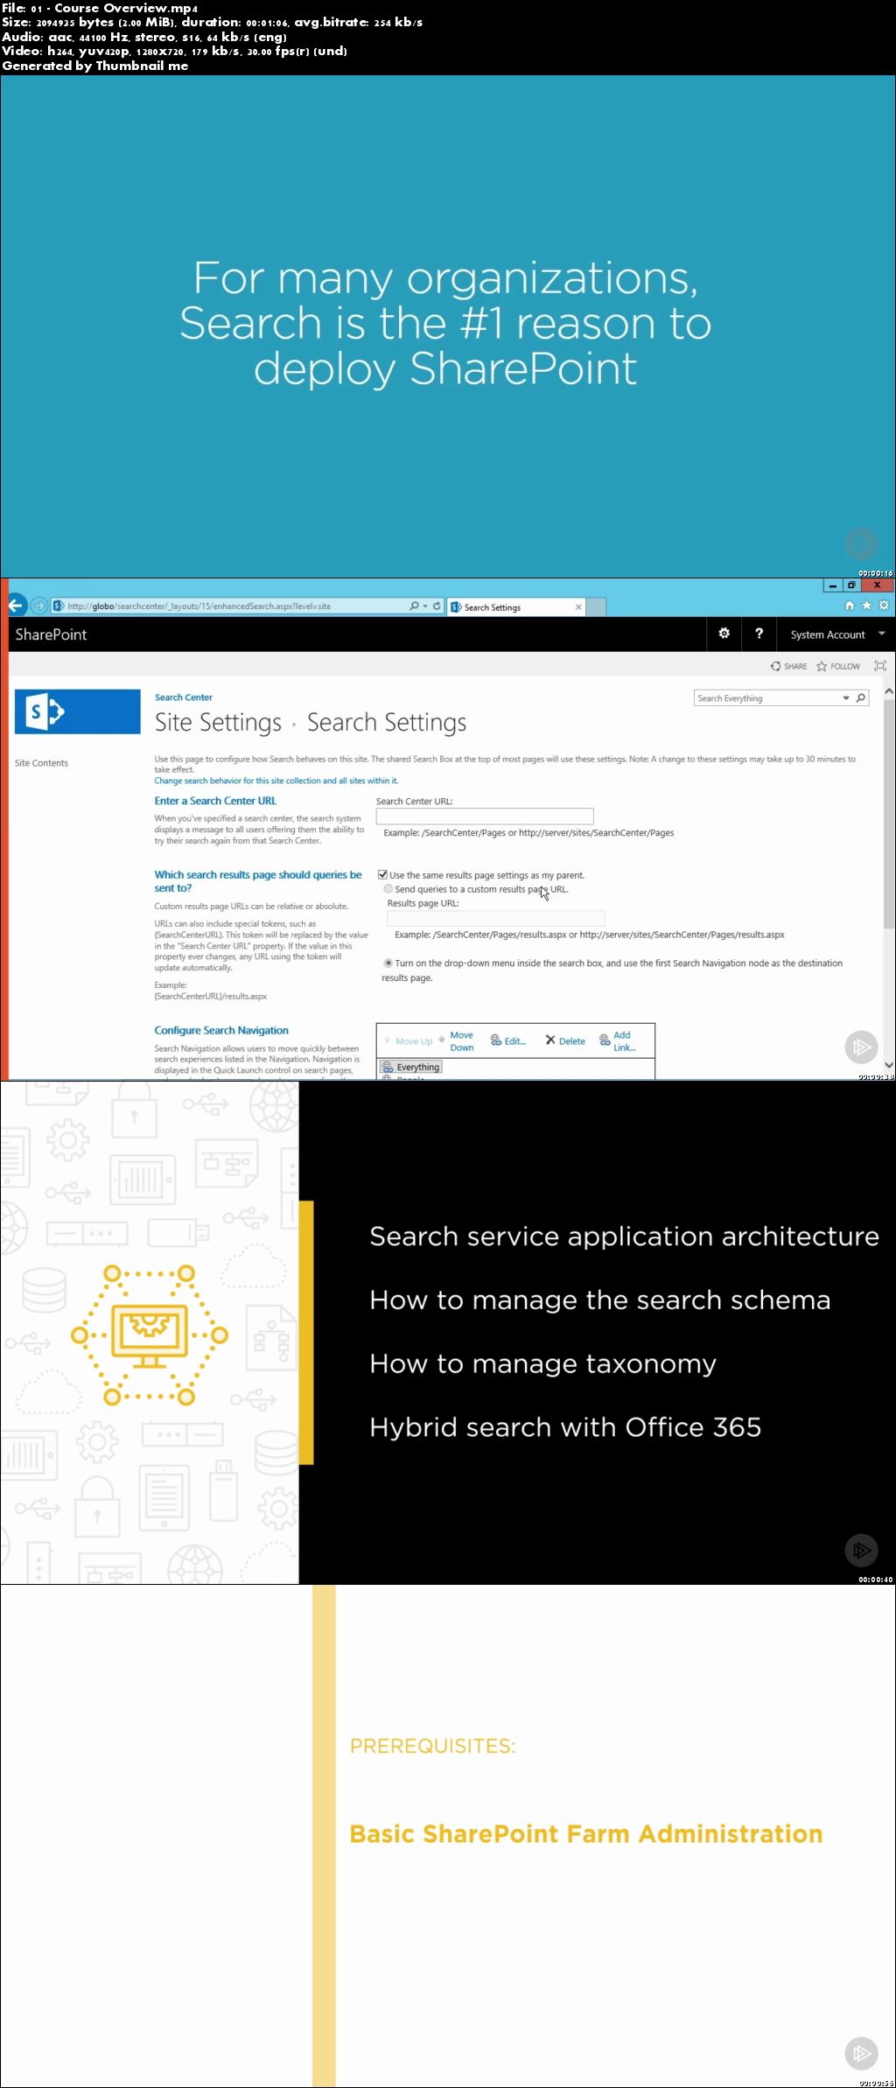Image resolution: width=896 pixels, height=2088 pixels.
Task: Click System Account user name
Action: (828, 634)
